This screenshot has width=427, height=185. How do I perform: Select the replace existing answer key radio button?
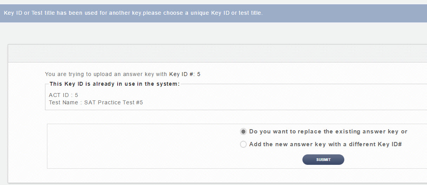(243, 131)
